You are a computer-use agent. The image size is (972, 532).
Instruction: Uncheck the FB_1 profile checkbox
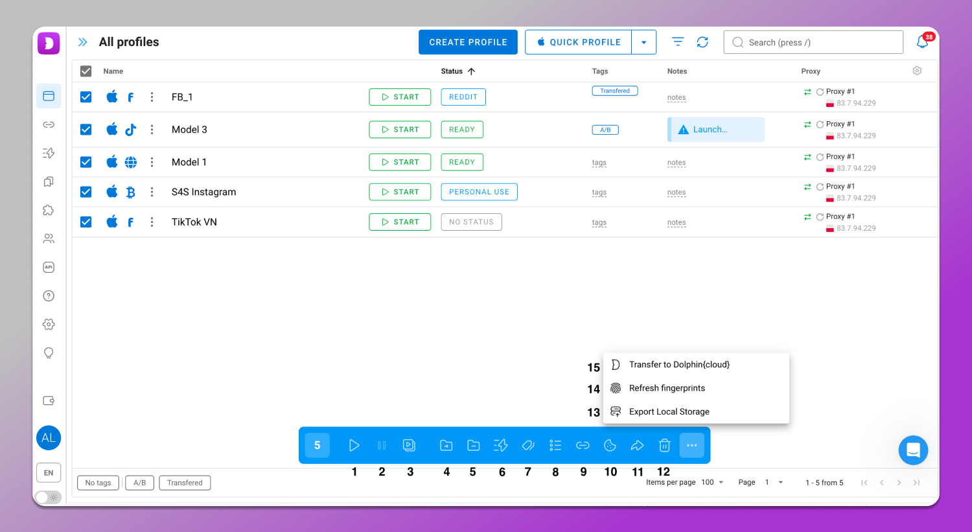(x=86, y=97)
